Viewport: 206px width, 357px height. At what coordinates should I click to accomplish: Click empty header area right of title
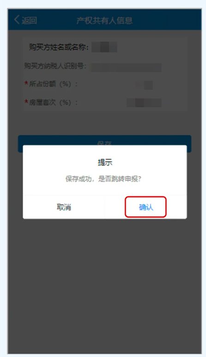click(x=167, y=20)
